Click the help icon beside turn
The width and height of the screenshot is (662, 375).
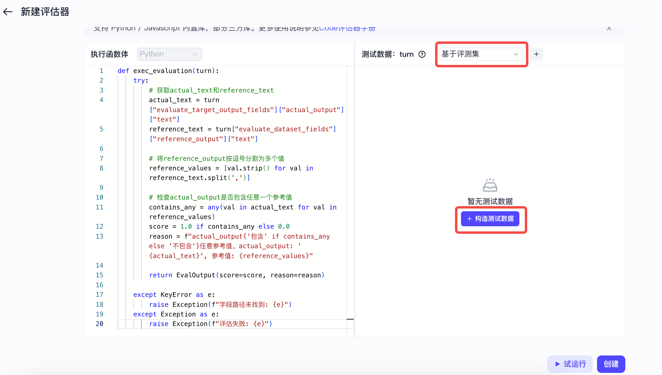(422, 54)
